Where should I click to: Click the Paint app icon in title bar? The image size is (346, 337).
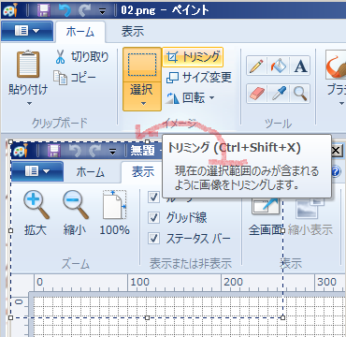click(x=10, y=10)
